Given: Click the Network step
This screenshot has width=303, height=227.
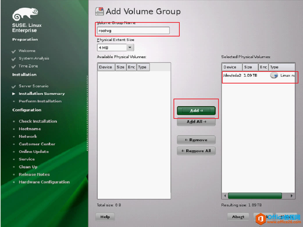Looking at the screenshot, I should (28, 136).
